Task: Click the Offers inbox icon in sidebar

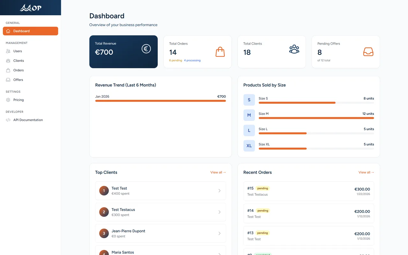Action: tap(8, 80)
